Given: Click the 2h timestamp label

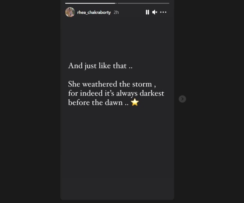Looking at the screenshot, I should click(116, 12).
